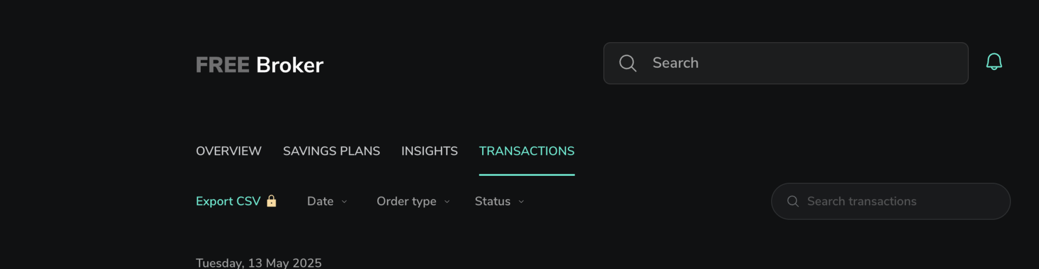
Task: Click the chevron arrow next to Date
Action: pos(344,202)
